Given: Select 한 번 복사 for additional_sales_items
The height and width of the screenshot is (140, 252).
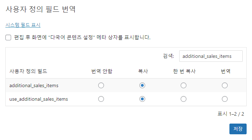Looking at the screenshot, I should [184, 85].
